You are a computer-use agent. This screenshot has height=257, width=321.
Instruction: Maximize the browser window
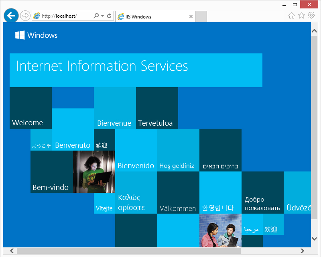(x=295, y=4)
